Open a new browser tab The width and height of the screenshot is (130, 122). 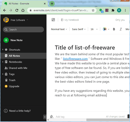coord(52,4)
